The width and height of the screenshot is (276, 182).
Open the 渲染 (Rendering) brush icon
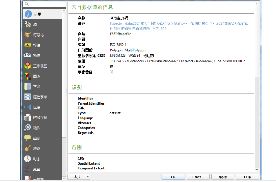[x=27, y=148]
